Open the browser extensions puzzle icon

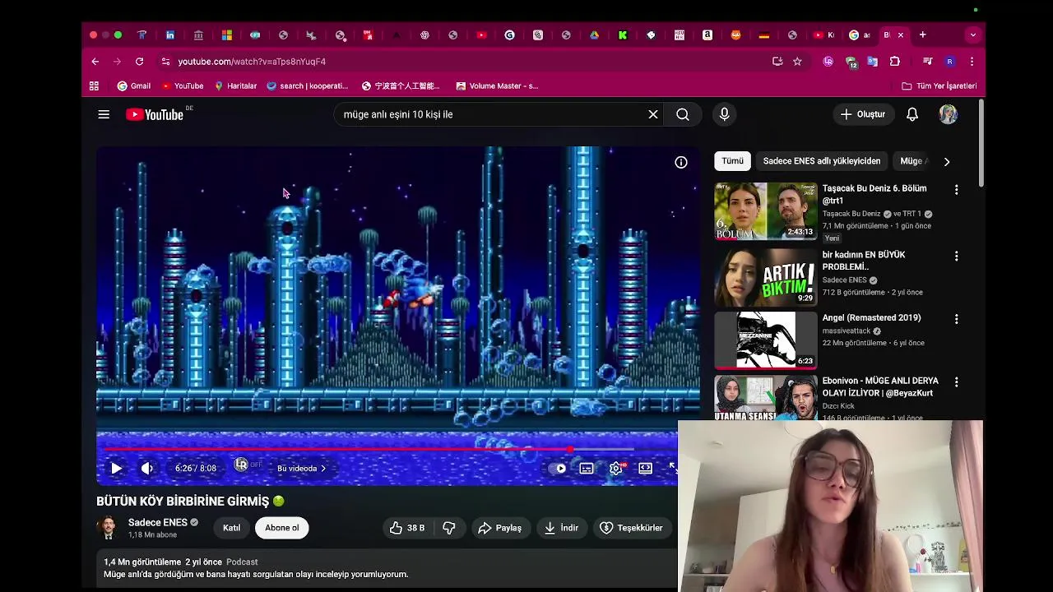click(x=894, y=62)
